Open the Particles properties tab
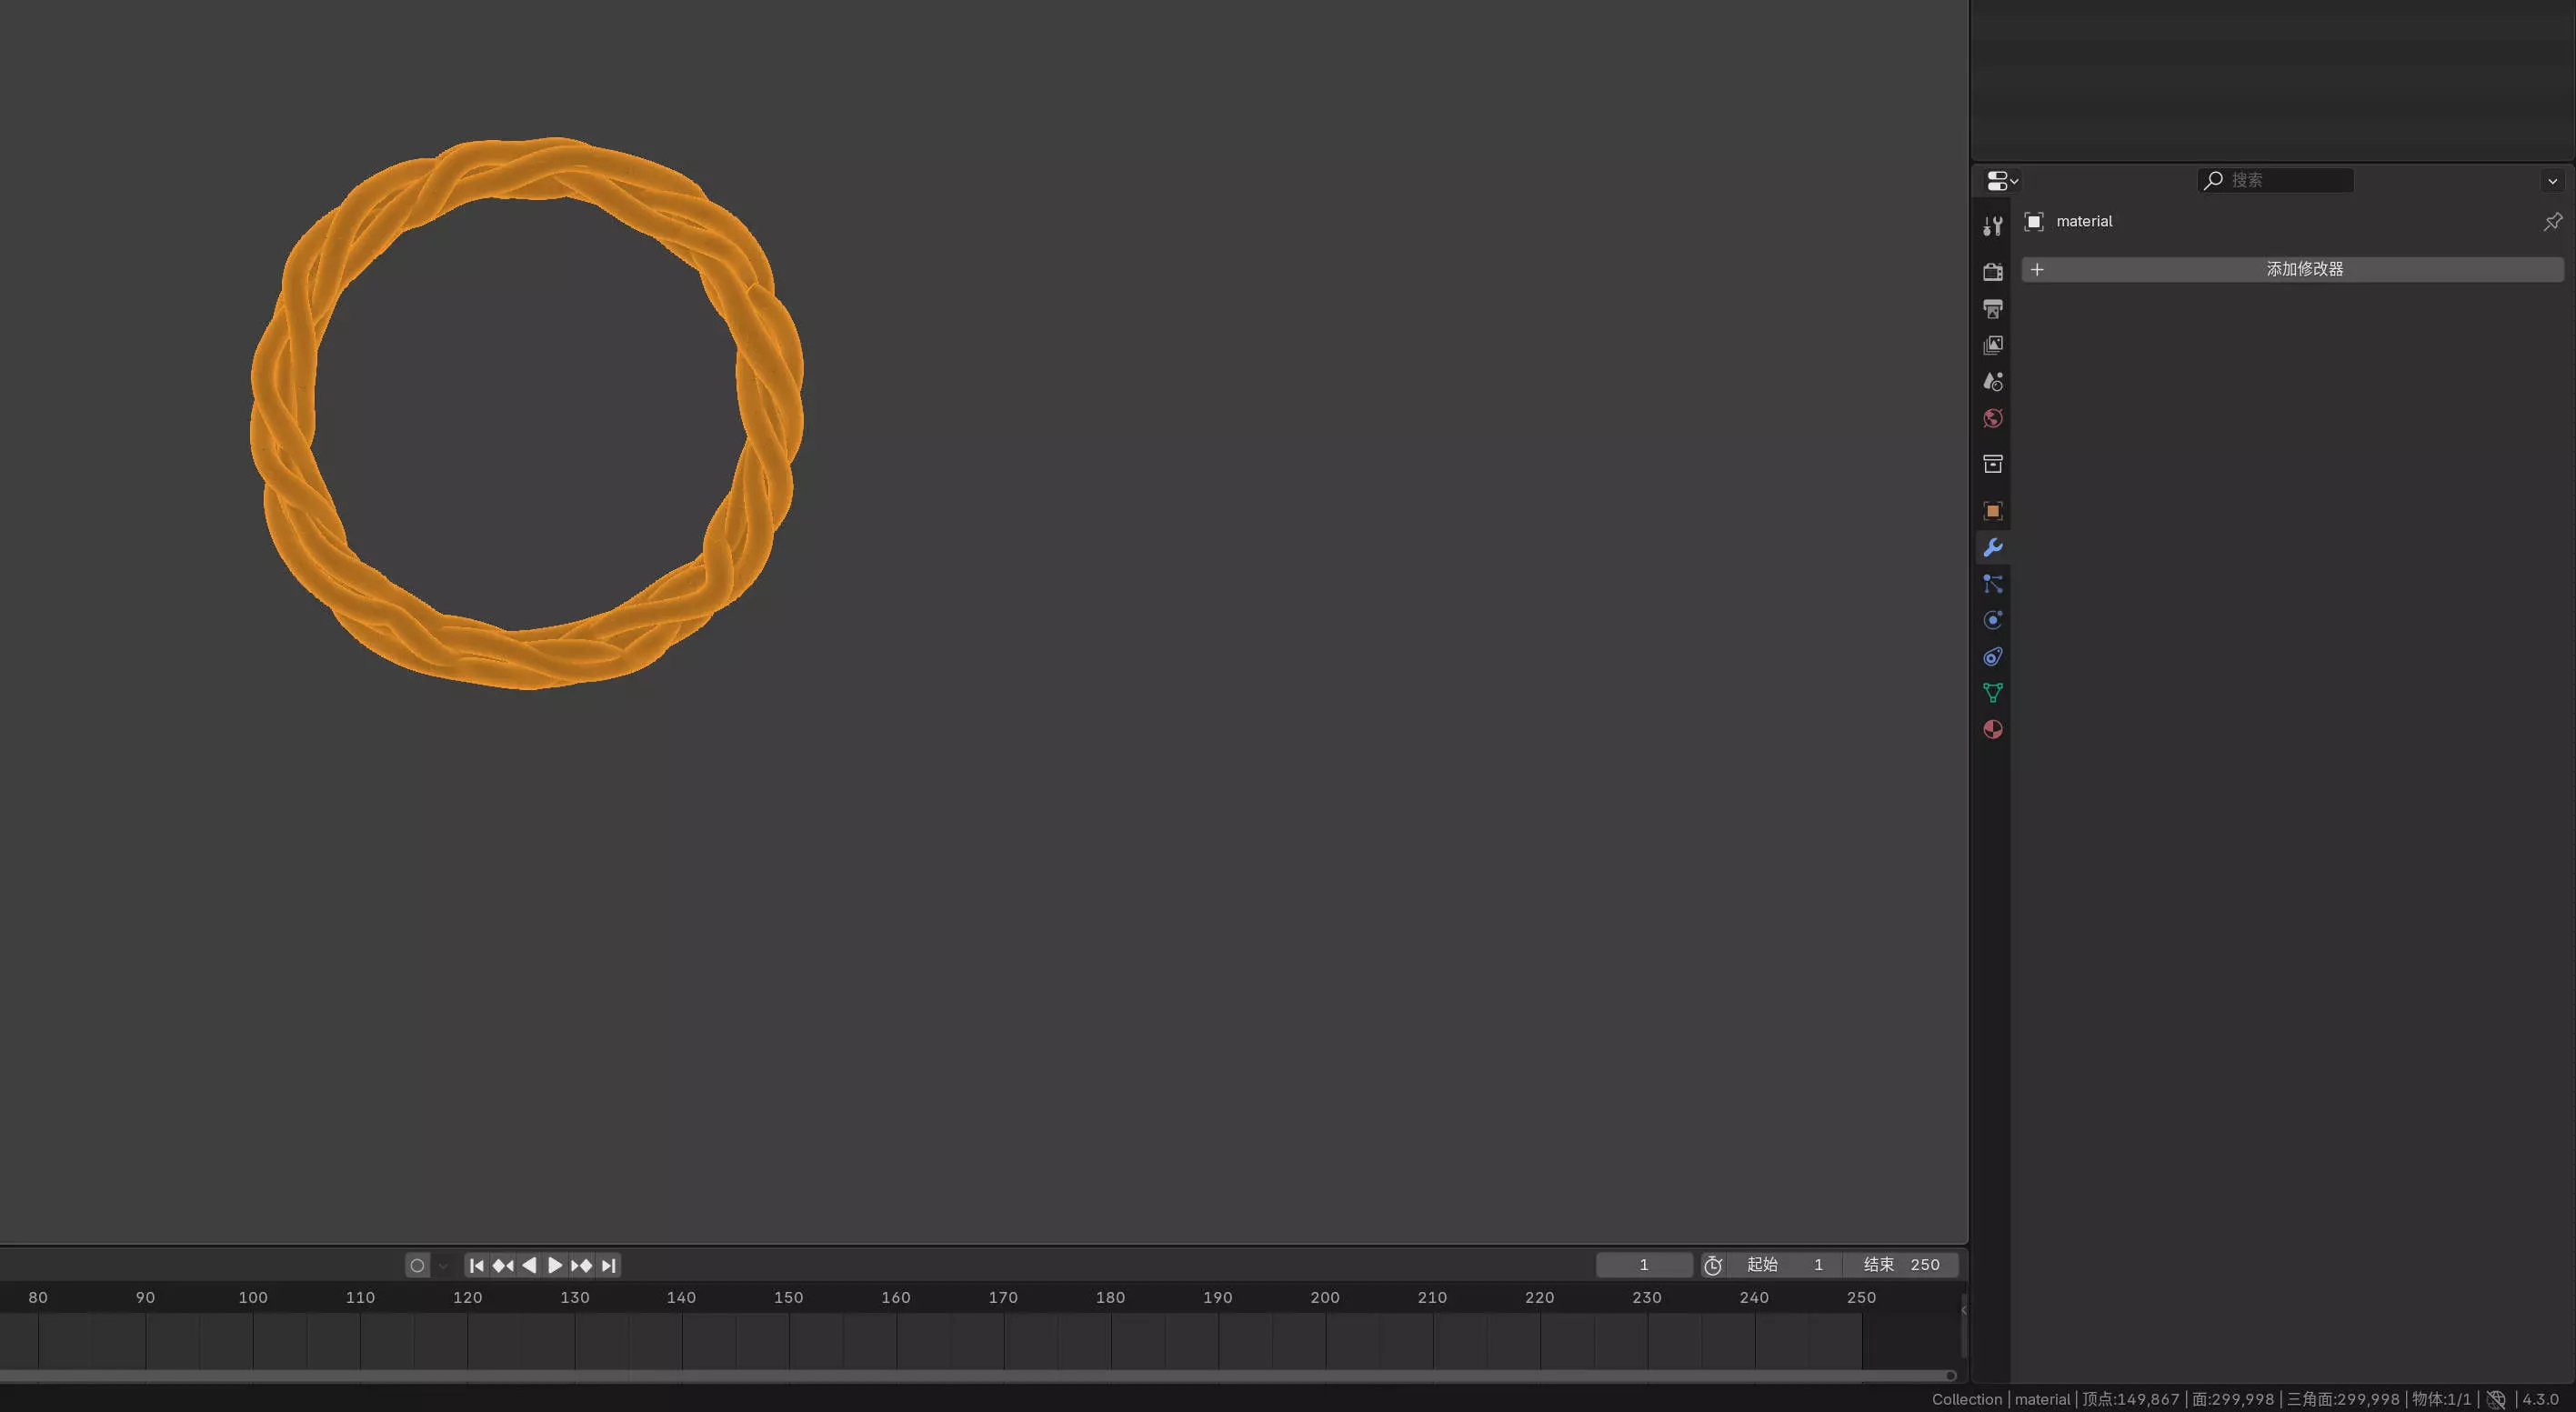The height and width of the screenshot is (1412, 2576). pyautogui.click(x=1992, y=584)
